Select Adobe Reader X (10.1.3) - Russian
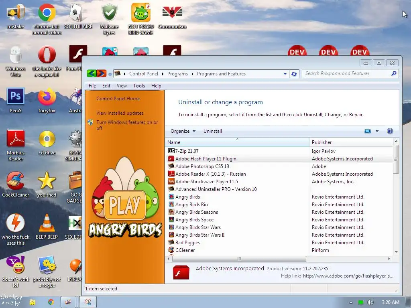The height and width of the screenshot is (308, 411). tap(280, 174)
